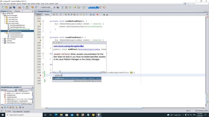
Task: Open the Members dropdown in Navigator
Action: tap(8, 90)
